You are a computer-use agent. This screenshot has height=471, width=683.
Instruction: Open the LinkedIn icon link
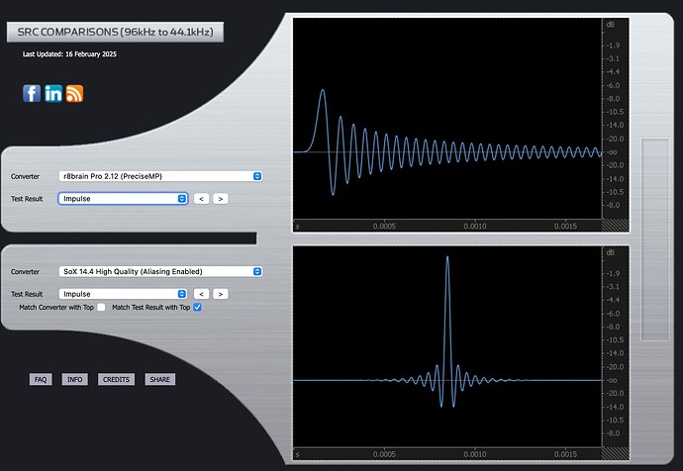[53, 94]
